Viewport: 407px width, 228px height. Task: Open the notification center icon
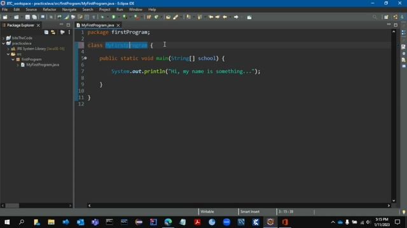pyautogui.click(x=397, y=222)
